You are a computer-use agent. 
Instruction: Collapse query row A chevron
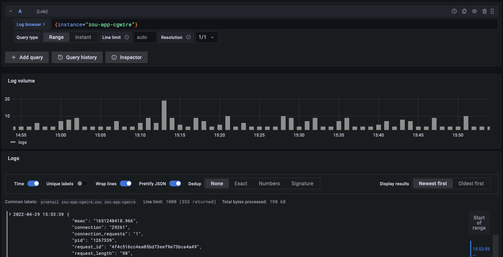coord(11,11)
